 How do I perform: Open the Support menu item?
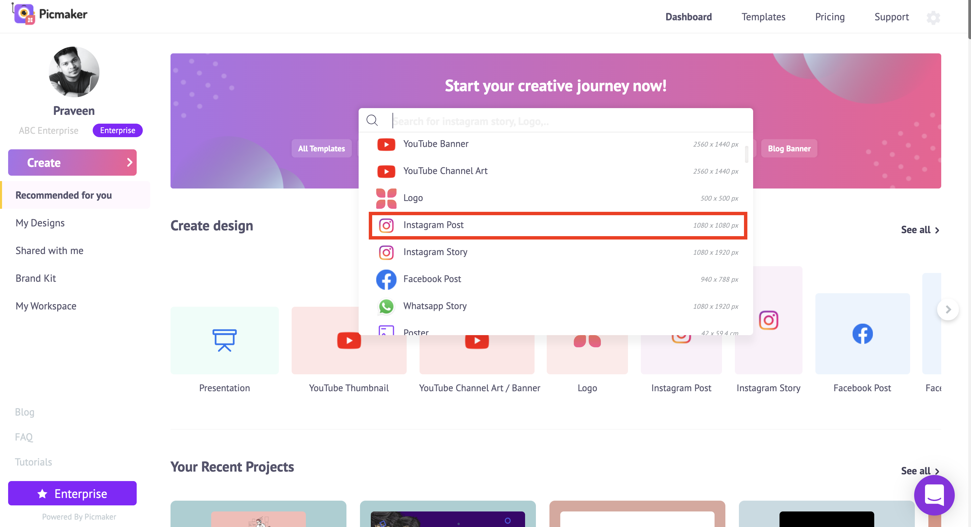coord(891,17)
